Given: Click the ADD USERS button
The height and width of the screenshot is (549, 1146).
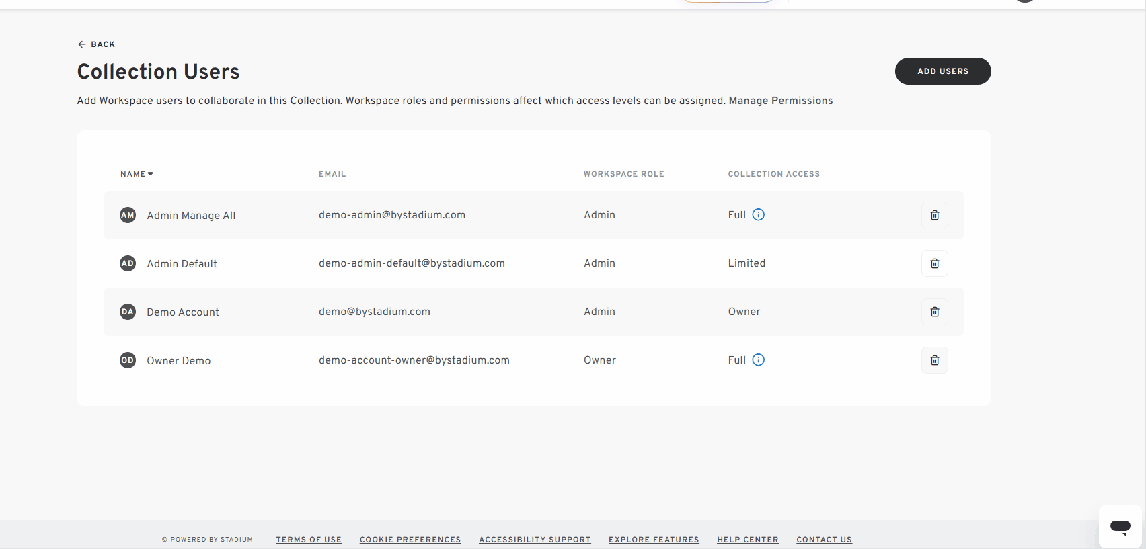Looking at the screenshot, I should [x=943, y=71].
